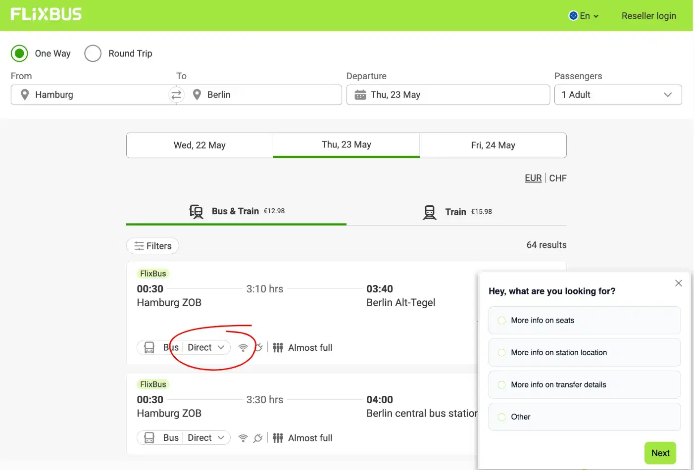Click the From field with Hamburg
Image resolution: width=694 pixels, height=470 pixels.
click(x=94, y=94)
